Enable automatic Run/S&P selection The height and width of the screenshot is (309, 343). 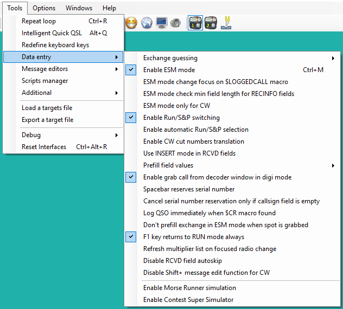click(232, 130)
